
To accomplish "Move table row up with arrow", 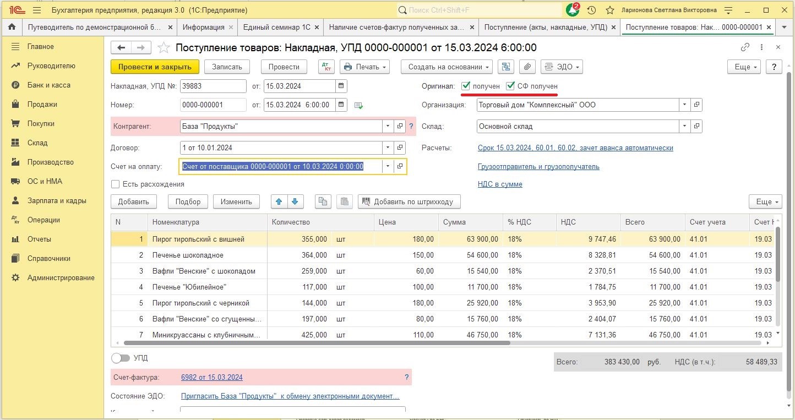I will (x=279, y=201).
